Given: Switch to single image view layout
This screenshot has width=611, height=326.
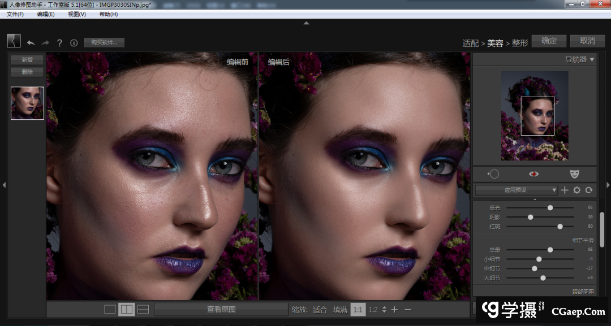Looking at the screenshot, I should click(x=110, y=309).
